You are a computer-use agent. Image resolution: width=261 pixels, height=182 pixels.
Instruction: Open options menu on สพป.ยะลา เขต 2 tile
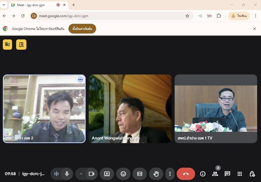(x=81, y=80)
